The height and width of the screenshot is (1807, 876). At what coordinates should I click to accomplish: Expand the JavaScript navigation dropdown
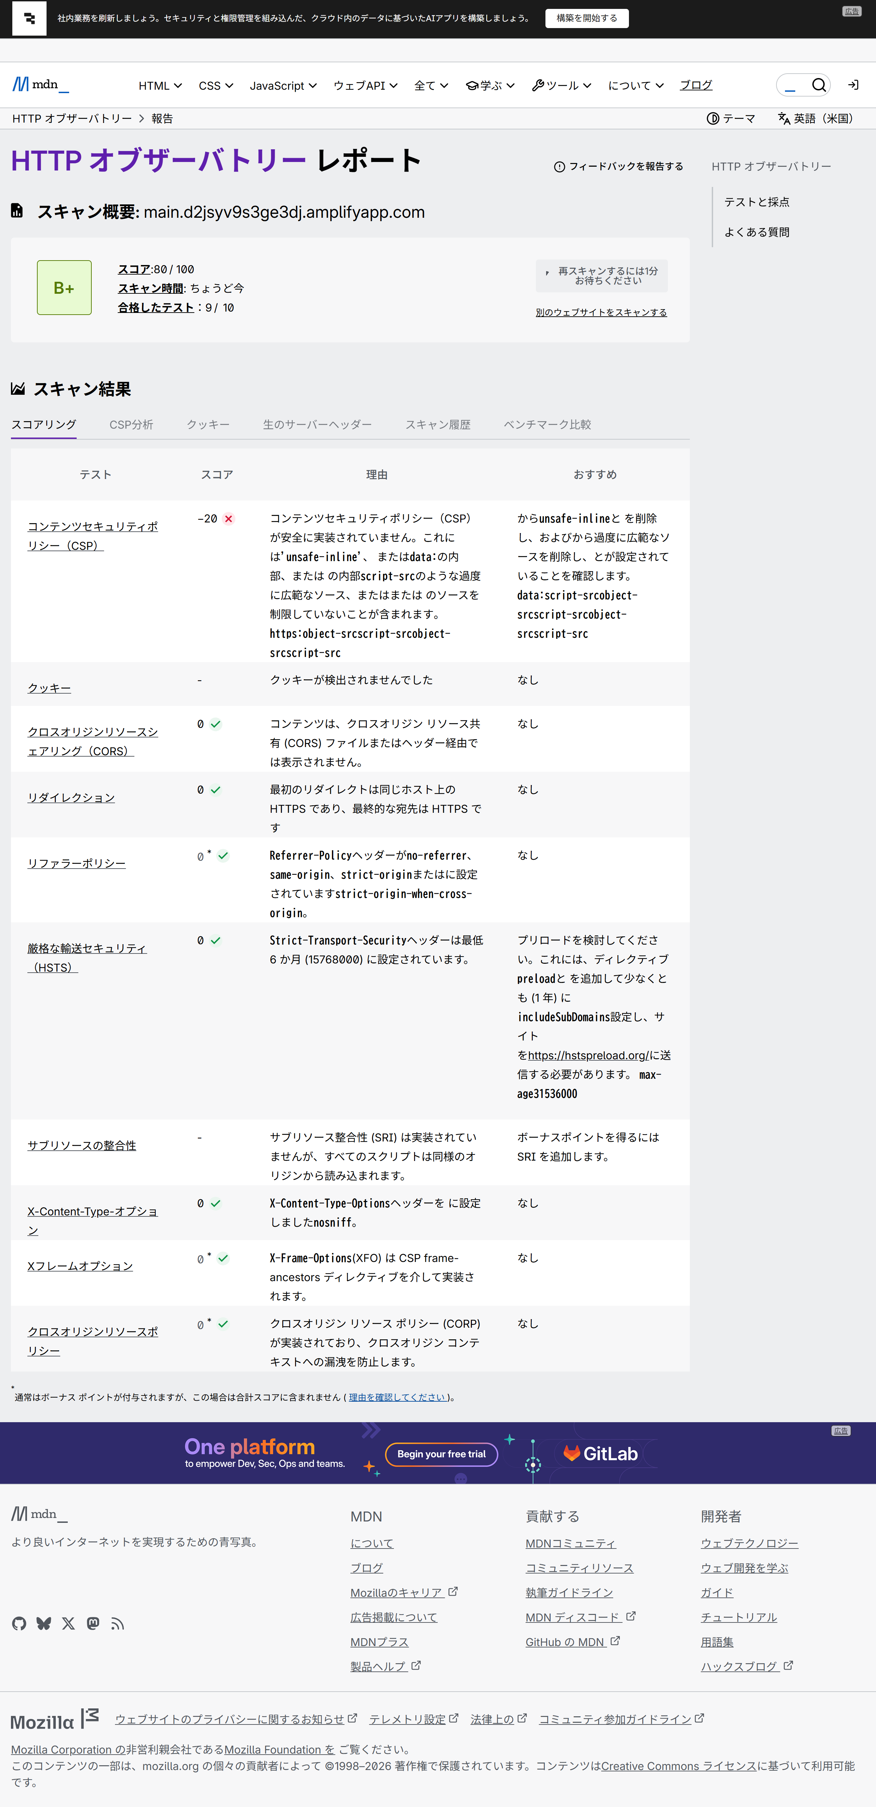(283, 85)
